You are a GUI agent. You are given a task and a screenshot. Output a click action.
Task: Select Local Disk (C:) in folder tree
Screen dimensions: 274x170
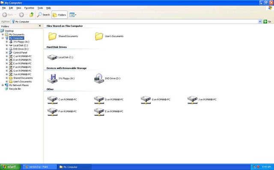(21, 45)
